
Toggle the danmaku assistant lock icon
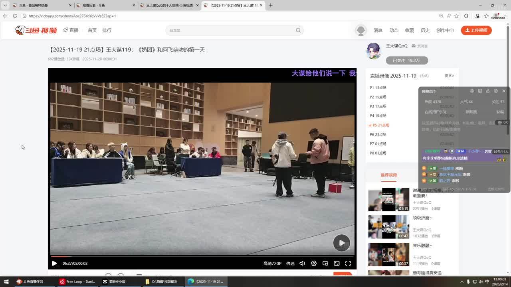[x=488, y=91]
